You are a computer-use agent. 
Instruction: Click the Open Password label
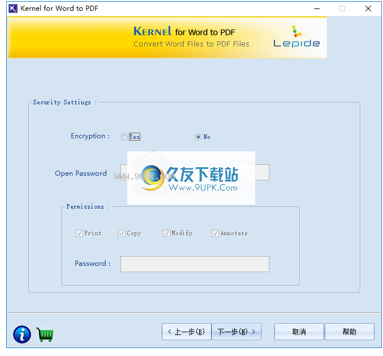point(80,173)
